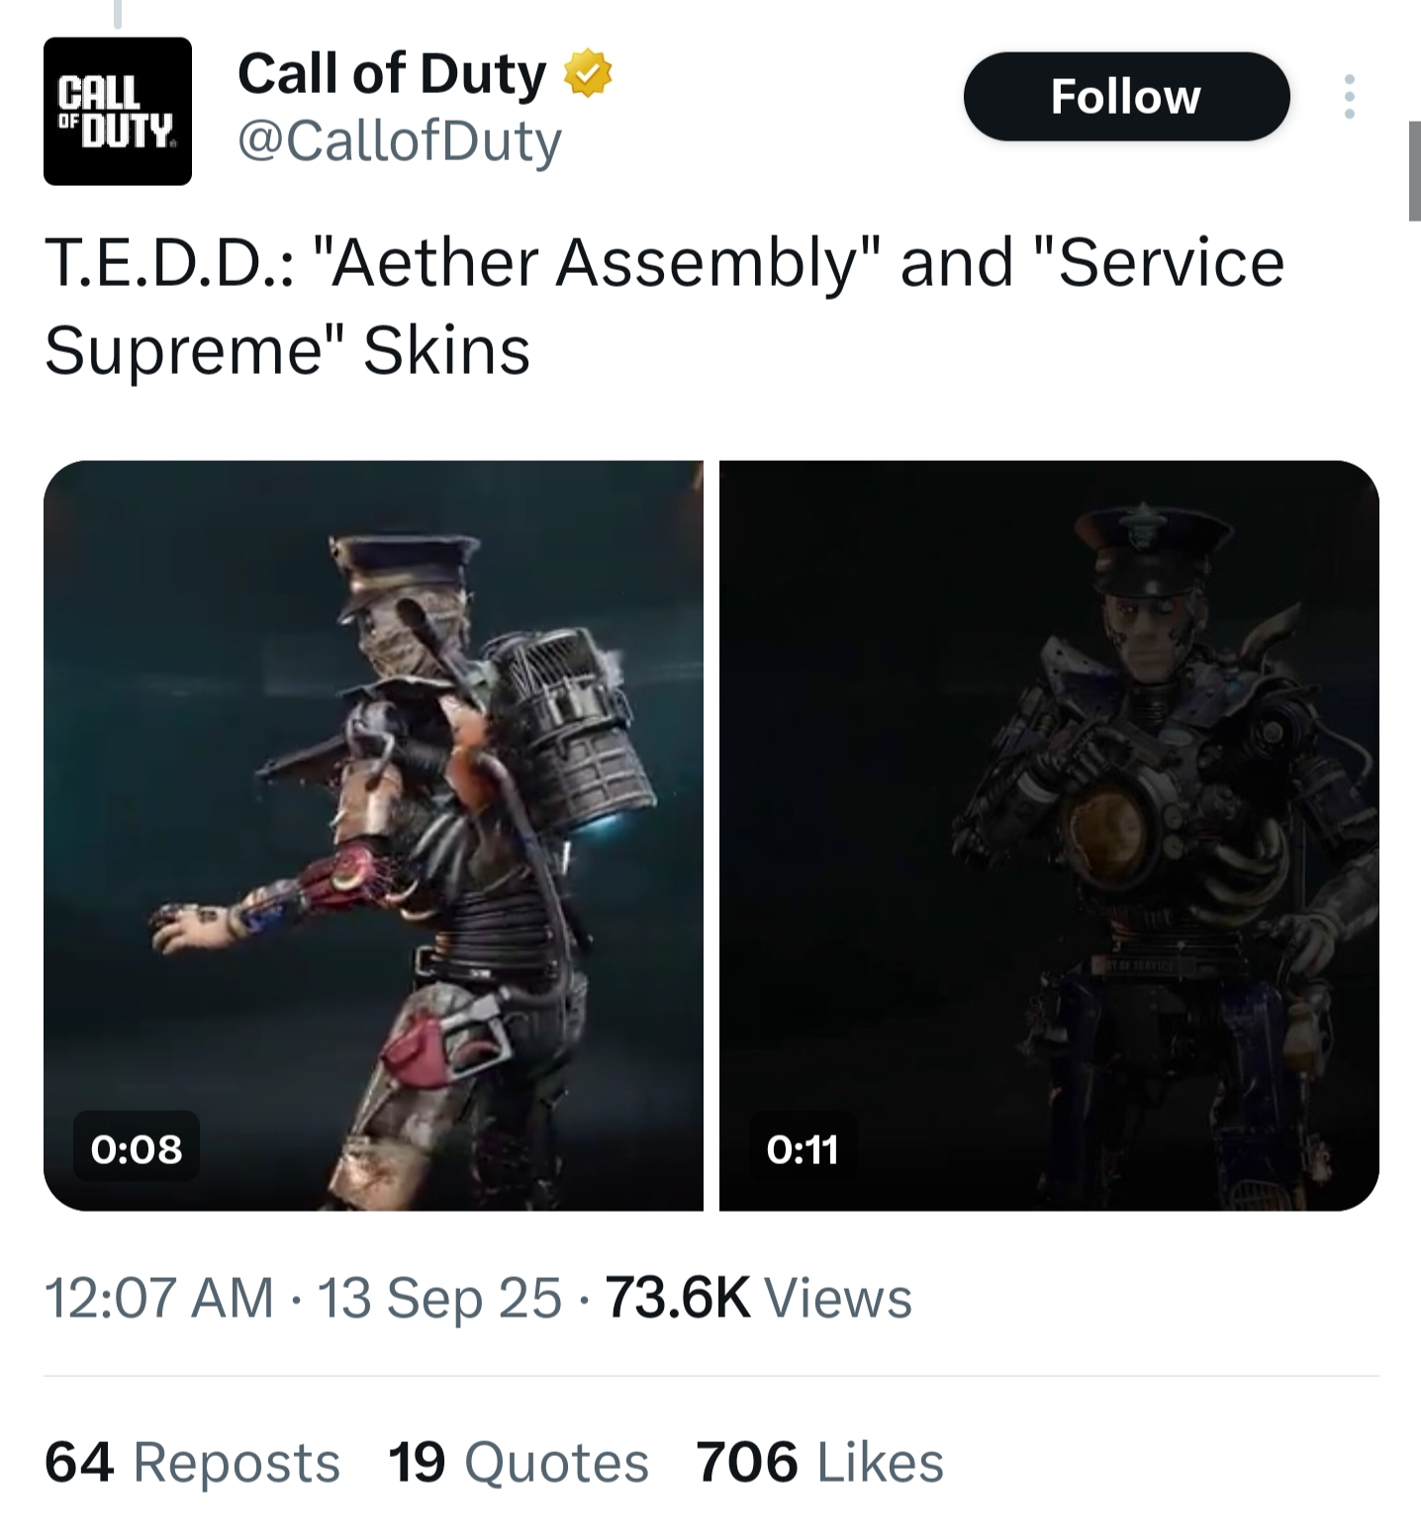Click the @CallofDuty handle
Screen dimensions: 1421x1539
pyautogui.click(x=400, y=141)
